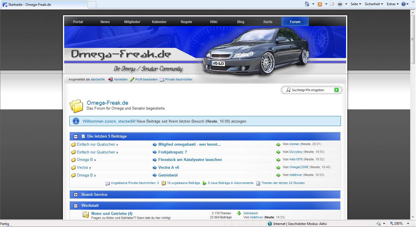Click the RSS feed icon in toolbar
Screen dimensions: 416x227
tap(320, 4)
